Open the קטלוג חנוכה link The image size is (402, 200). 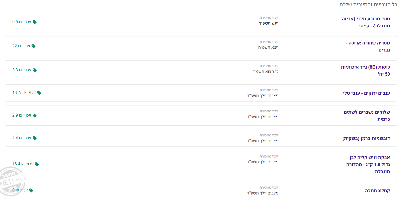coord(377,190)
